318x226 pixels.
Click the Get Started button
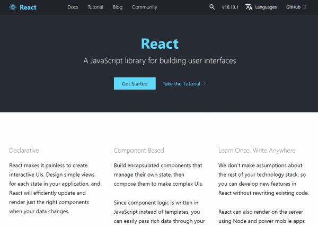[135, 83]
